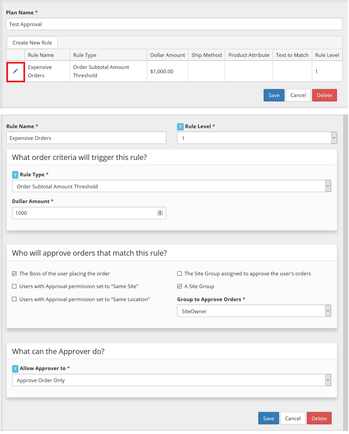Click the Create New Rule tab
The height and width of the screenshot is (434, 349).
[x=32, y=43]
